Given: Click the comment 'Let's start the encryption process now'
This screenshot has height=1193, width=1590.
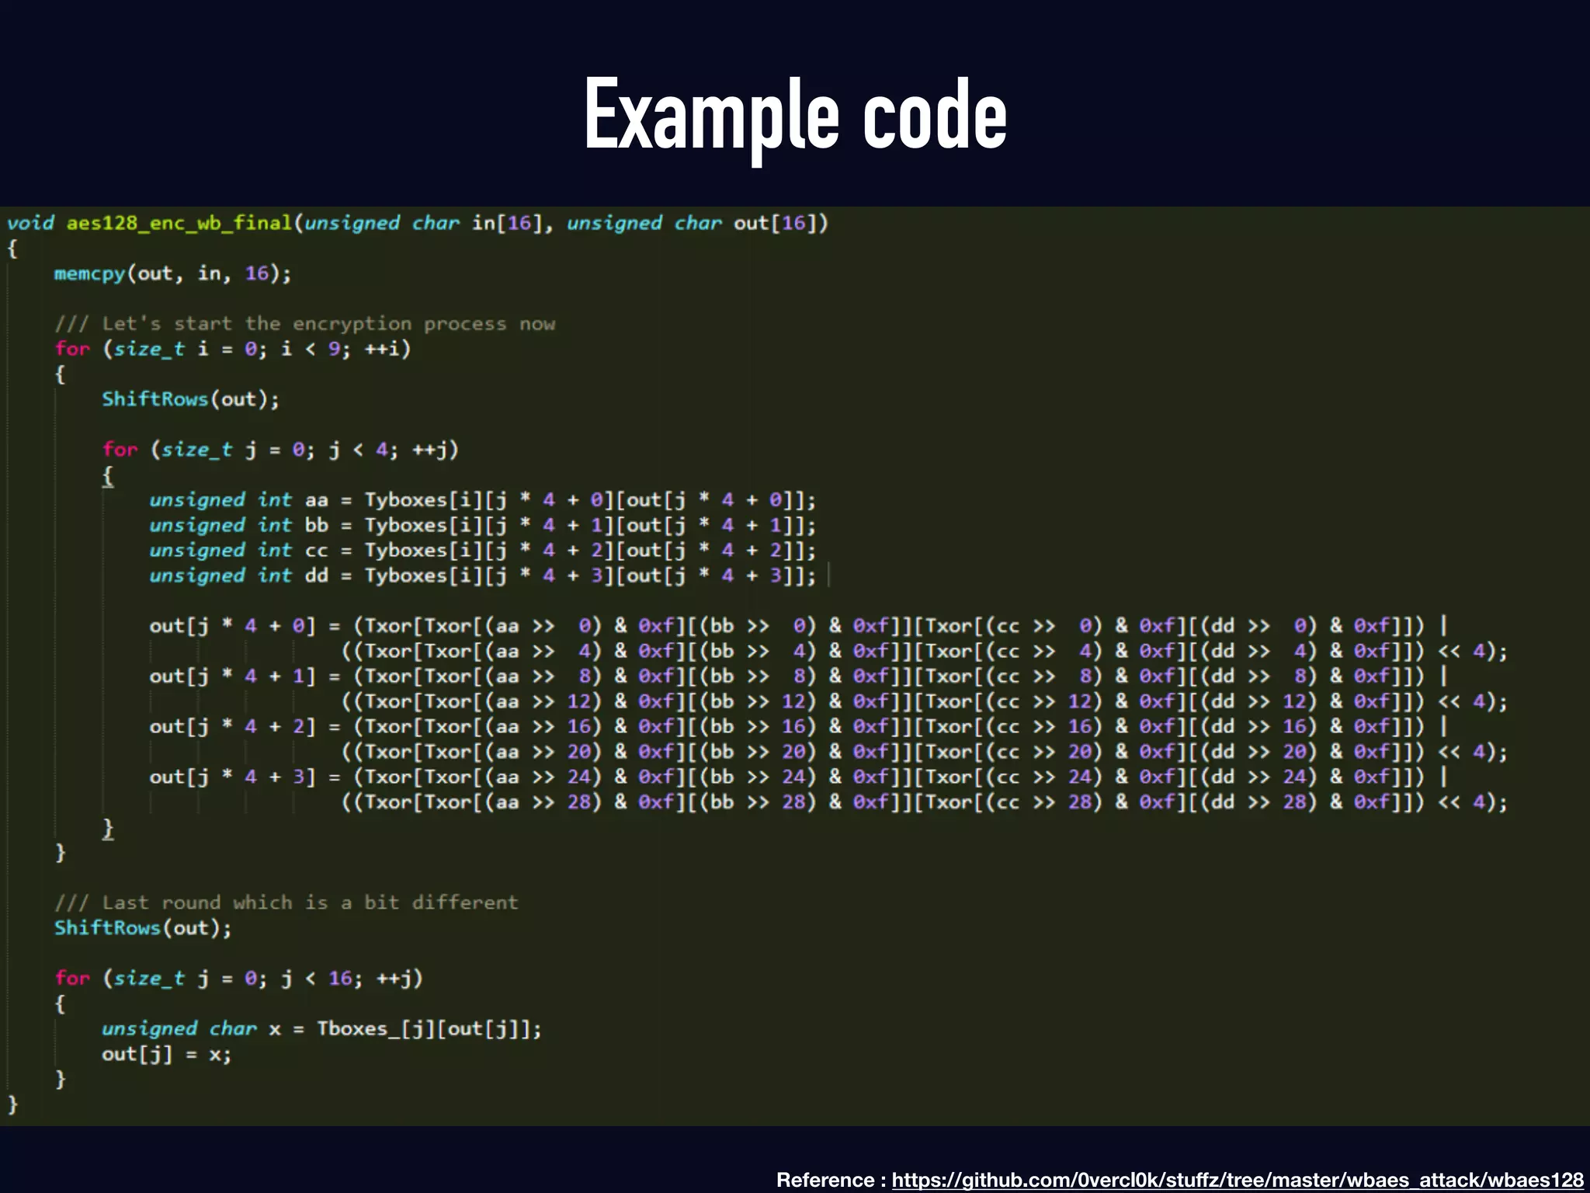Looking at the screenshot, I should tap(304, 324).
